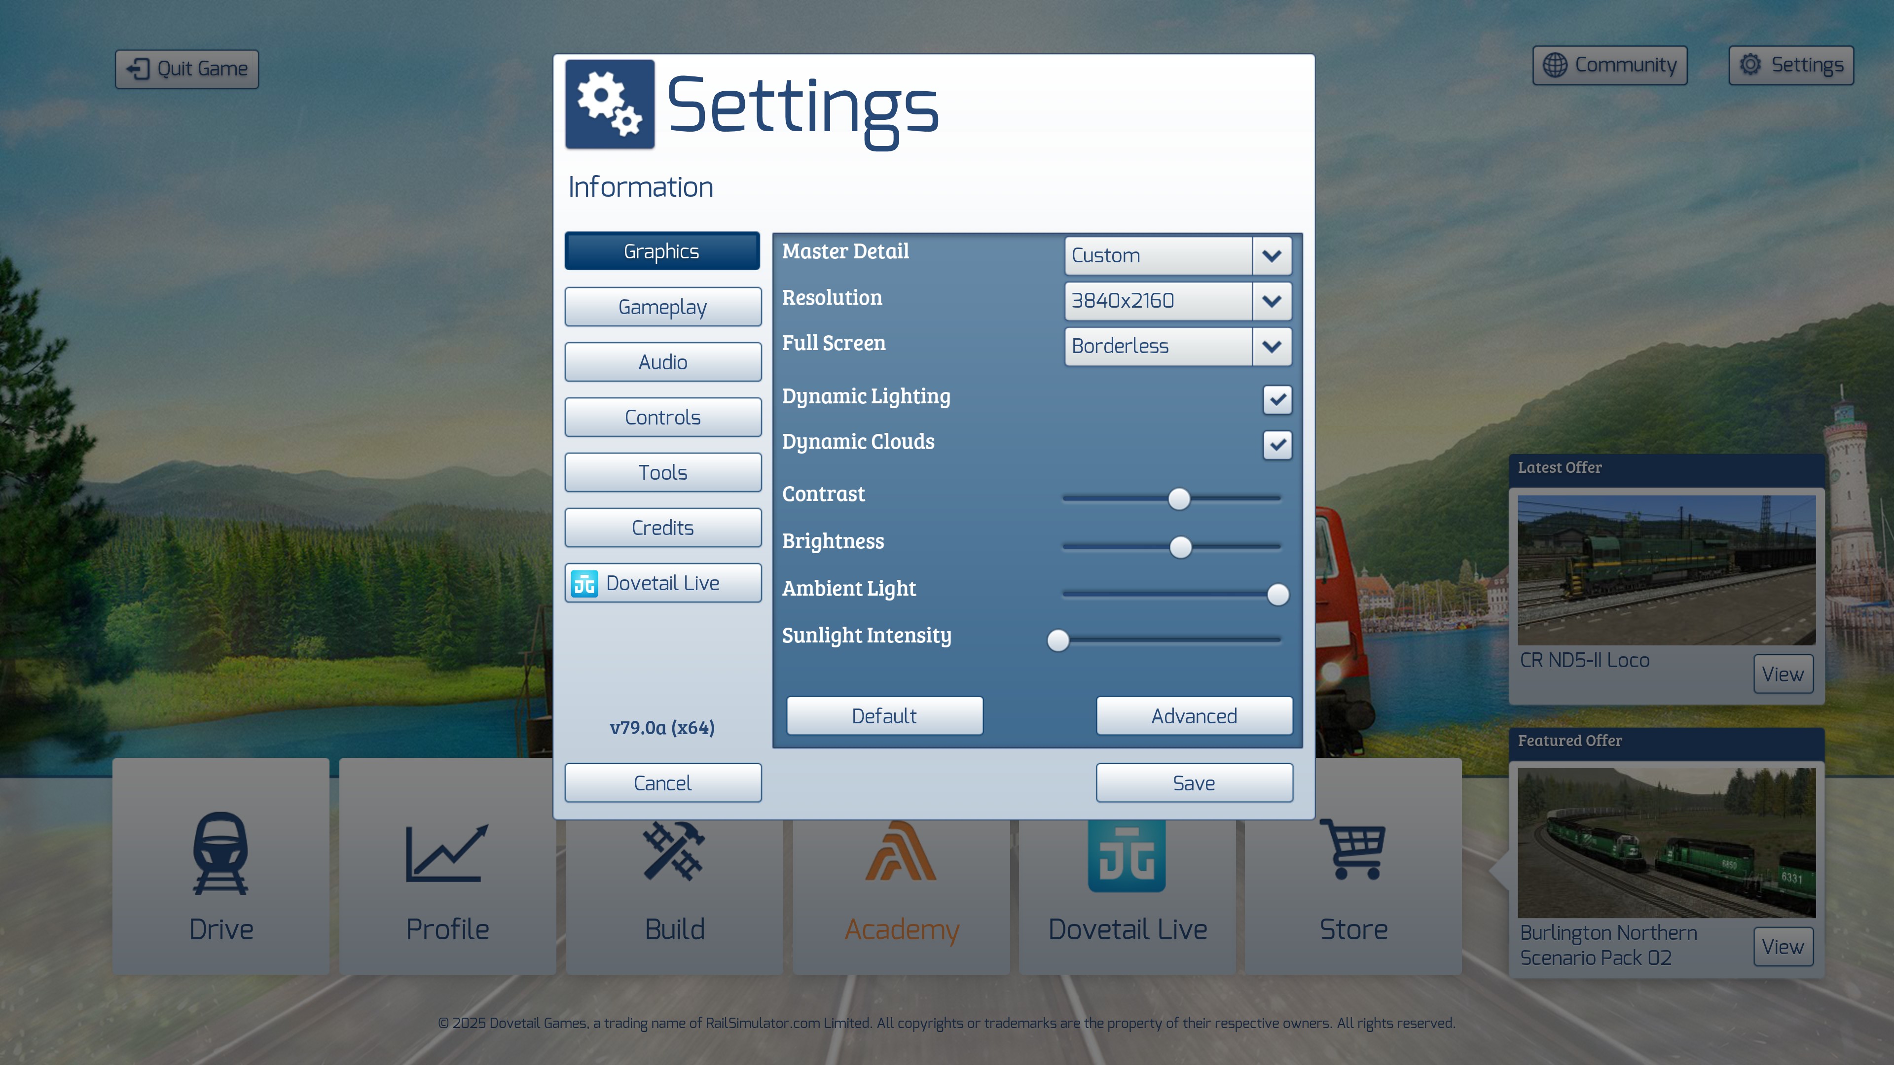The image size is (1894, 1065).
Task: Click the Academy logo icon
Action: (901, 851)
